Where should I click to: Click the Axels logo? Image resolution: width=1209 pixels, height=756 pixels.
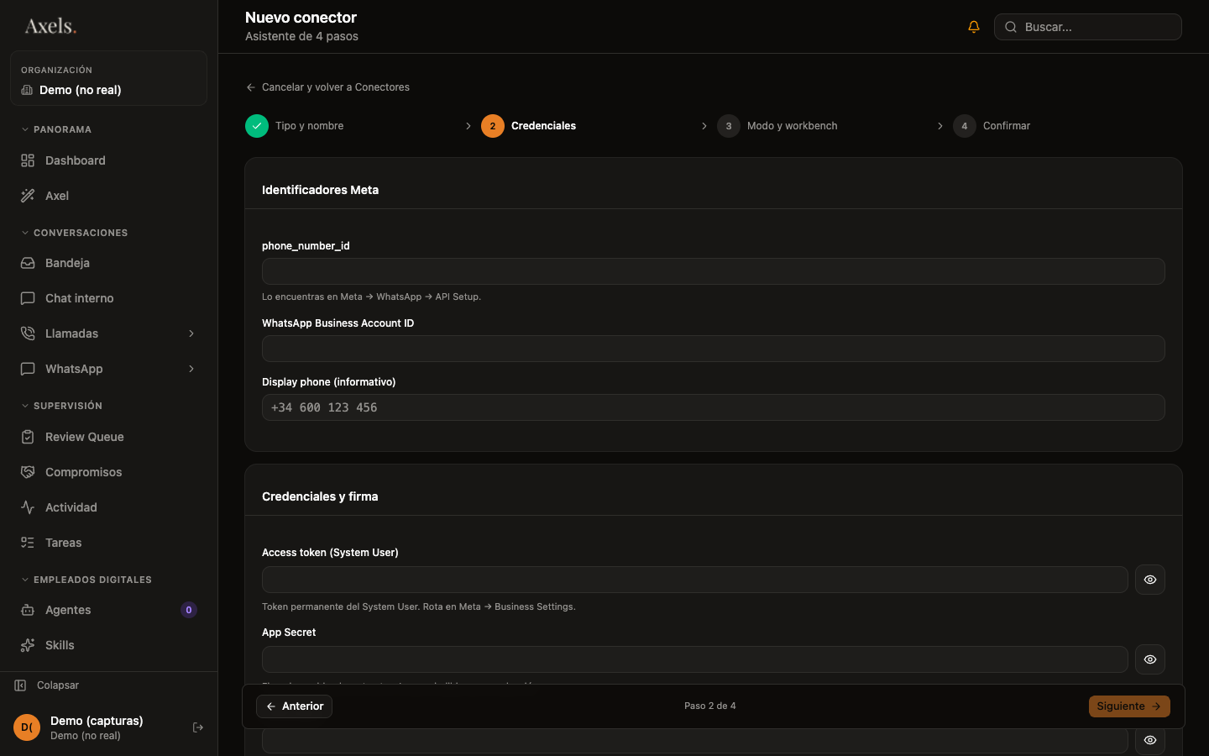click(50, 26)
